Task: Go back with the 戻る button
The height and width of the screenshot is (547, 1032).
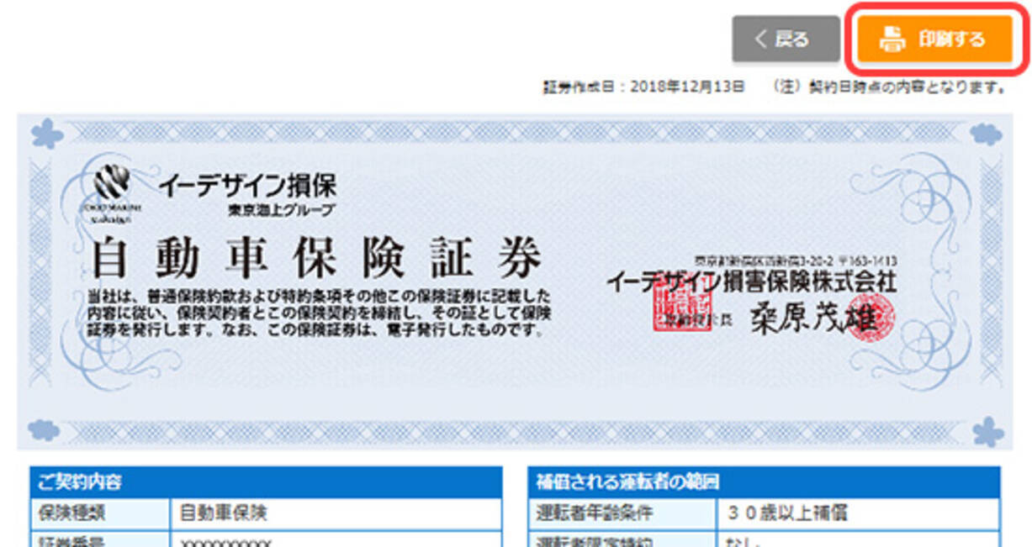Action: point(786,39)
